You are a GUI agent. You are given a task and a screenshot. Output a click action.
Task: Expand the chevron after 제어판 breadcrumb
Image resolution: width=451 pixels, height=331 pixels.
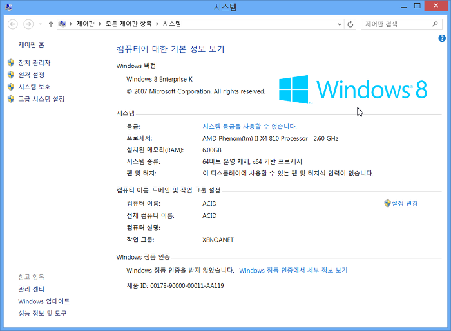[x=100, y=24]
